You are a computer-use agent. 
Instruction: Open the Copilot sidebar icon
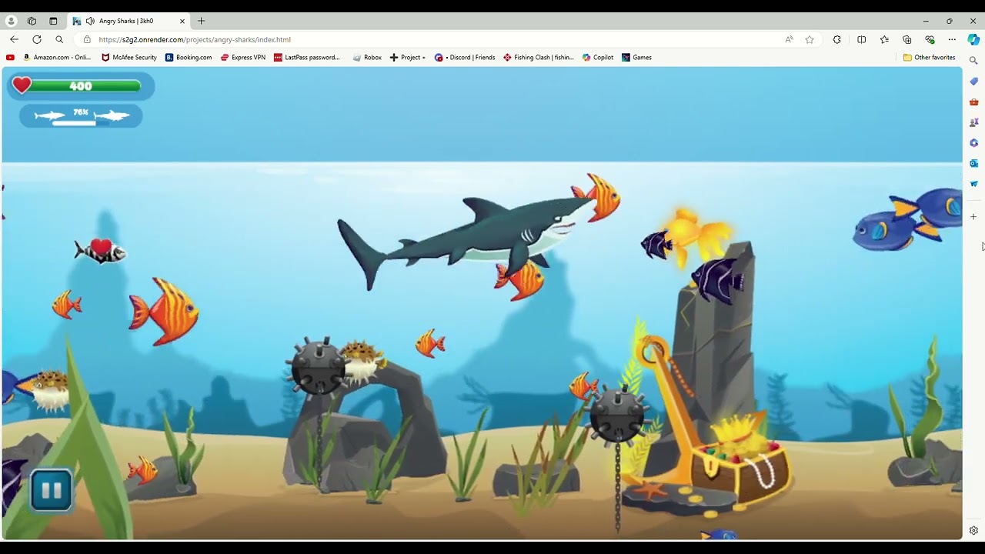[x=973, y=39]
